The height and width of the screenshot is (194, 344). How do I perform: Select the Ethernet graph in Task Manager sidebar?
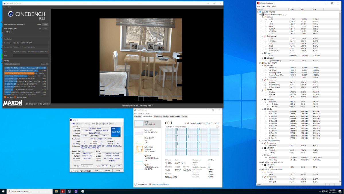pyautogui.click(x=139, y=149)
